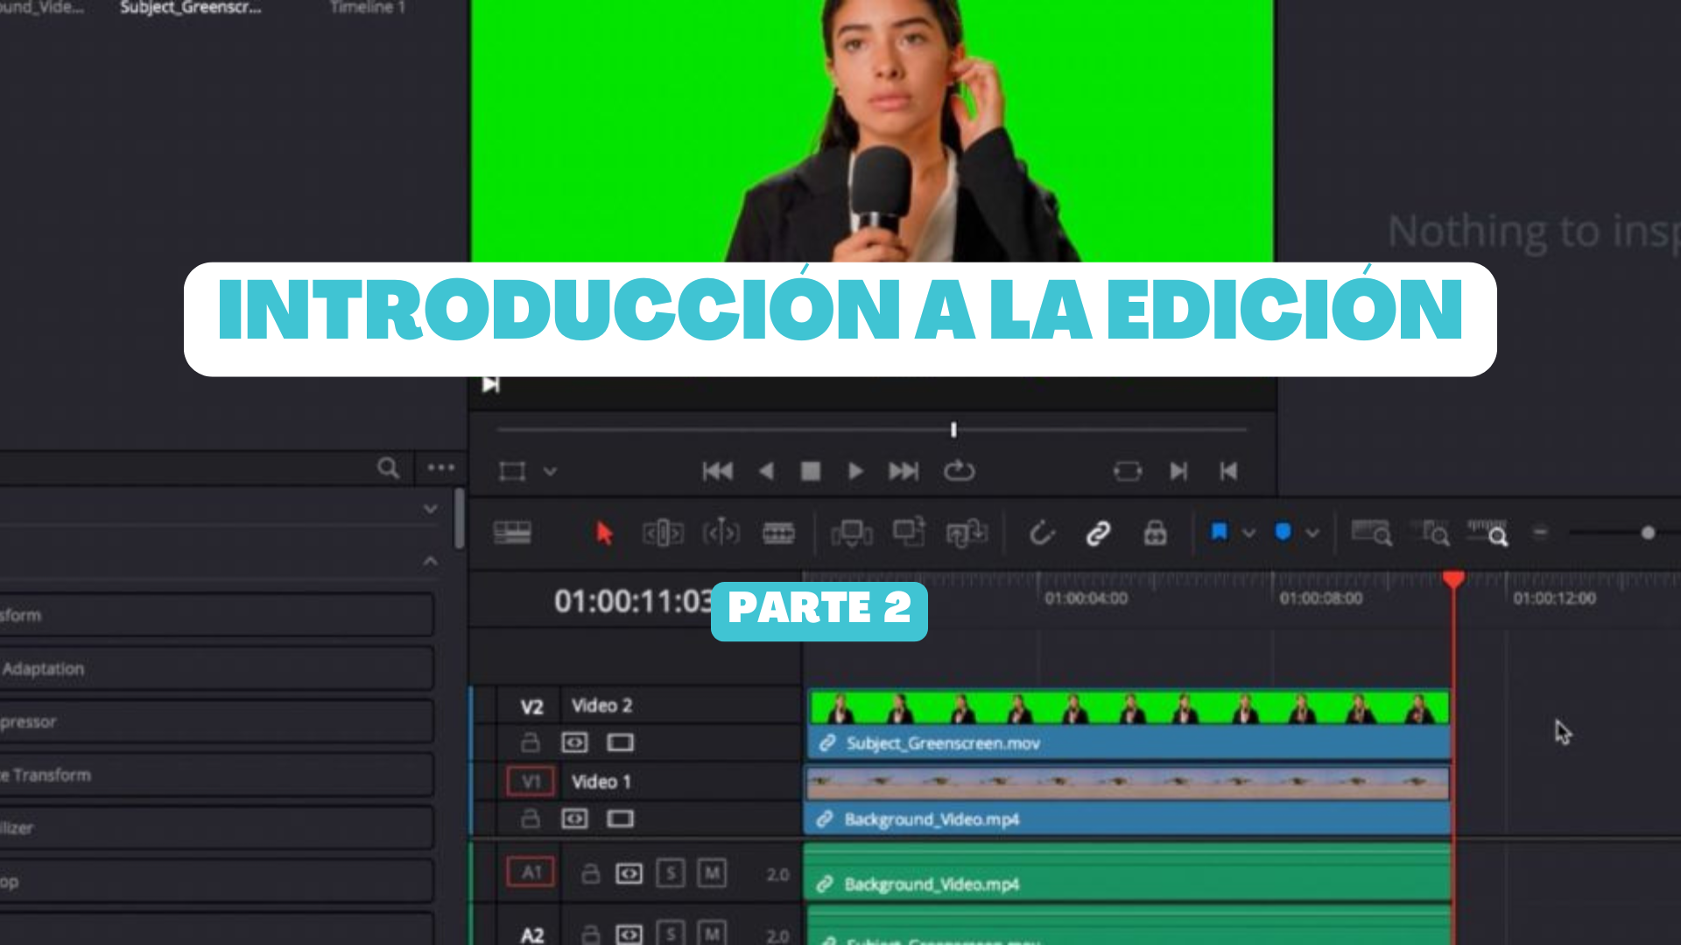Open the Flag color dropdown arrow
Screen dimensions: 1681x945
(x=1249, y=533)
